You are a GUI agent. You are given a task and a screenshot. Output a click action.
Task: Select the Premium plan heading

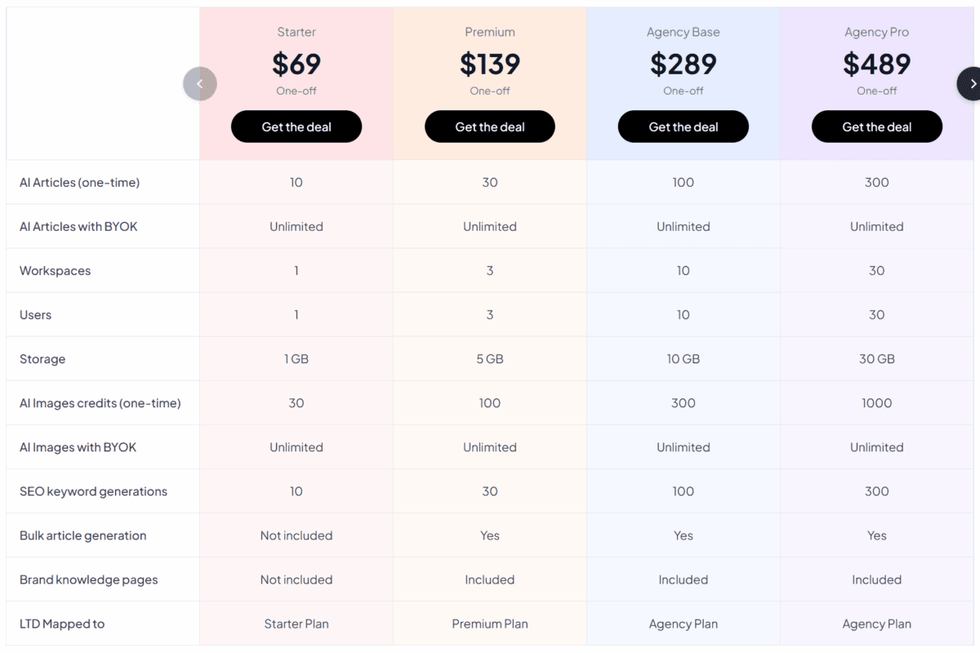click(x=490, y=32)
